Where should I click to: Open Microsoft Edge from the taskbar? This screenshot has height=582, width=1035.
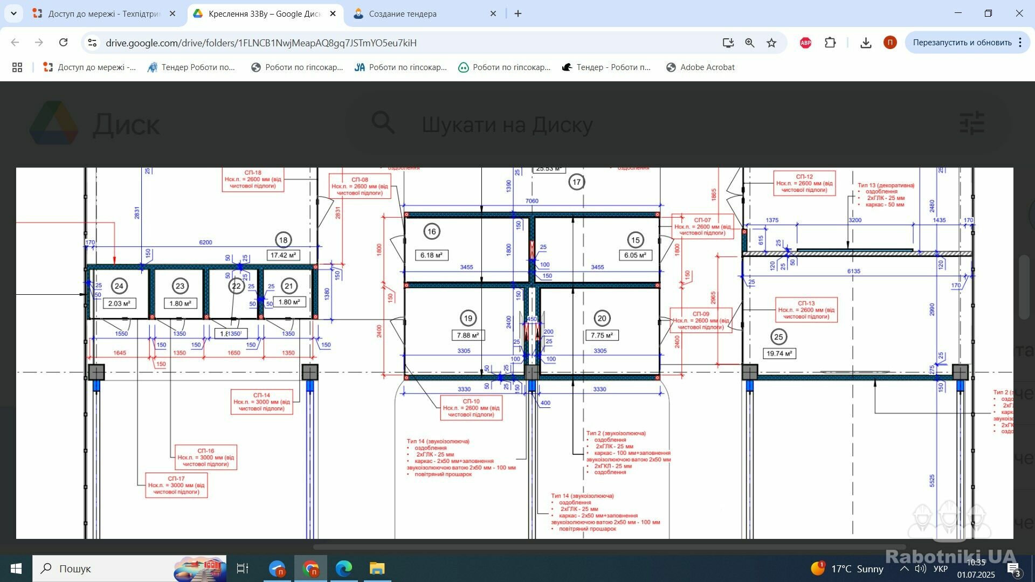pyautogui.click(x=343, y=569)
